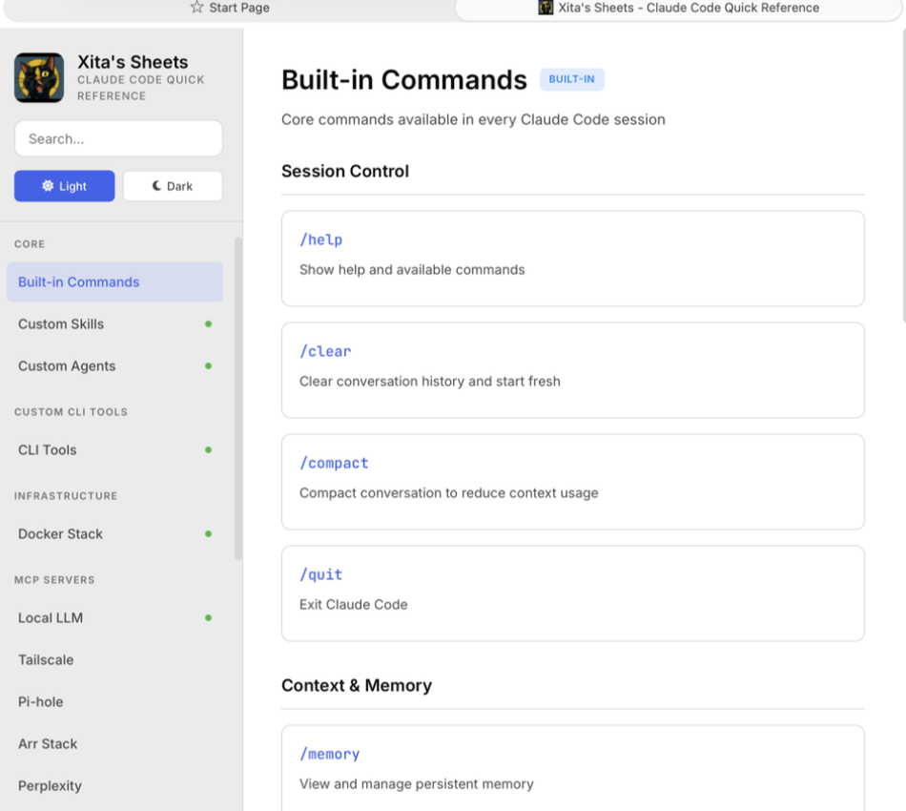
Task: Open Arr Stack in sidebar
Action: click(114, 744)
